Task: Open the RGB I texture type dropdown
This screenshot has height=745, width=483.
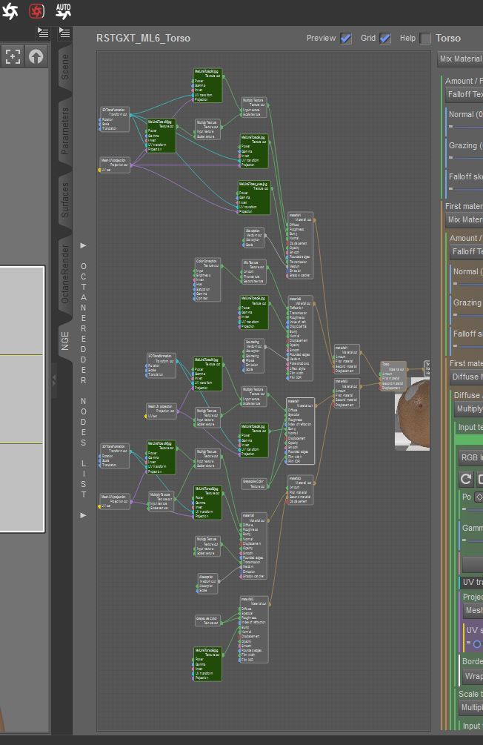Action: tap(470, 457)
